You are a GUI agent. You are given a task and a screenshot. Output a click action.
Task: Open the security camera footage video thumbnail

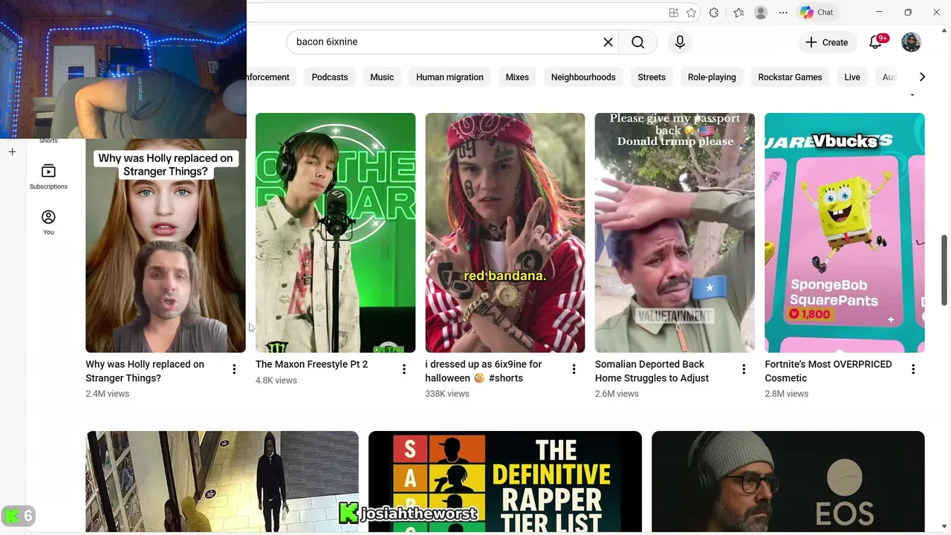222,481
